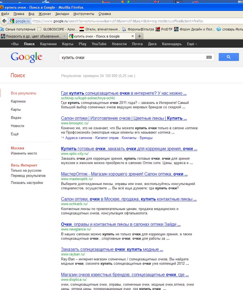Open 'Почта' in the Google bar

(x=137, y=44)
